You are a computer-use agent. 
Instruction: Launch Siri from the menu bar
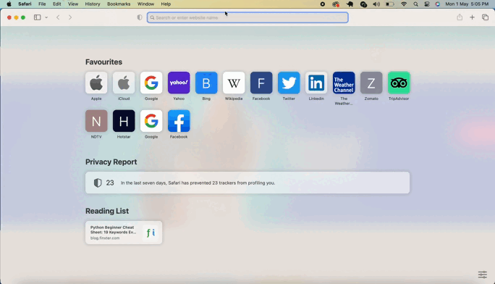coord(438,4)
